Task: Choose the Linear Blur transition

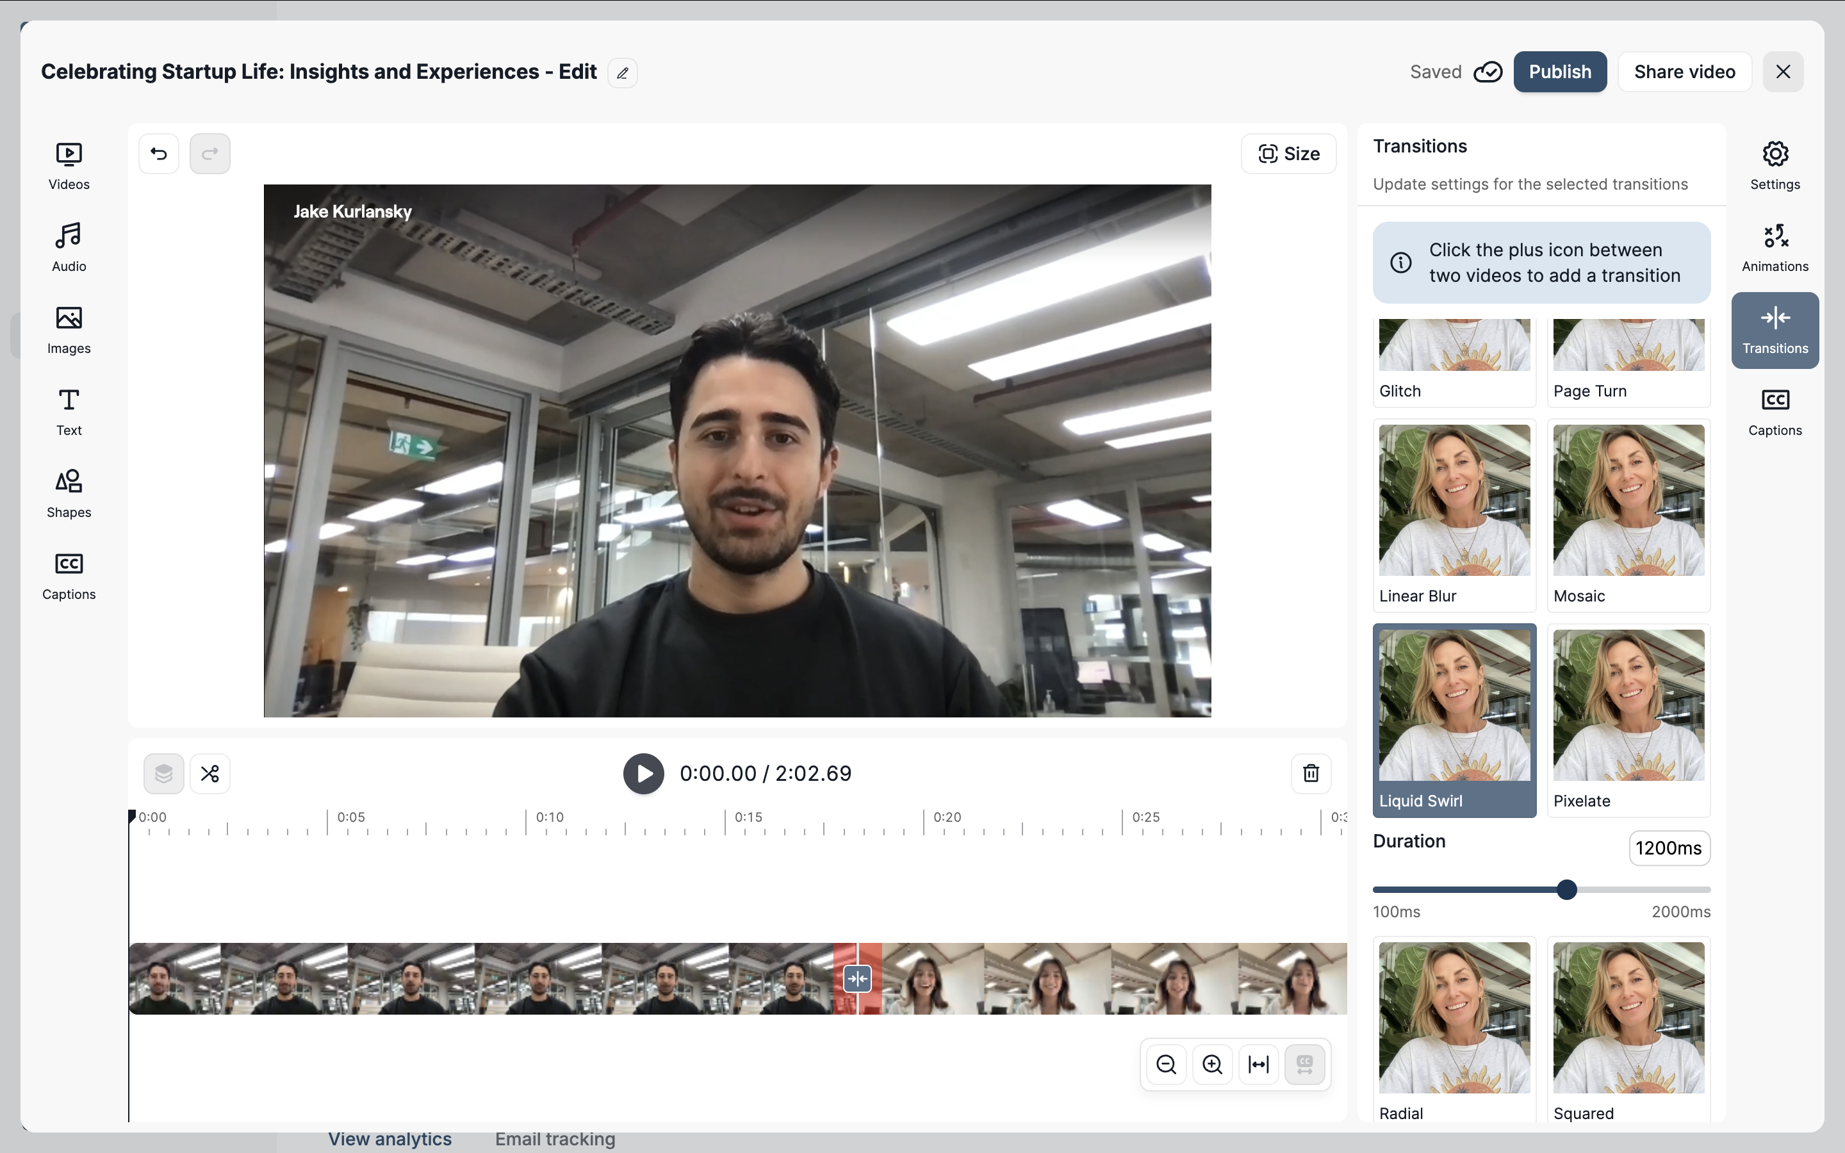Action: (x=1454, y=516)
